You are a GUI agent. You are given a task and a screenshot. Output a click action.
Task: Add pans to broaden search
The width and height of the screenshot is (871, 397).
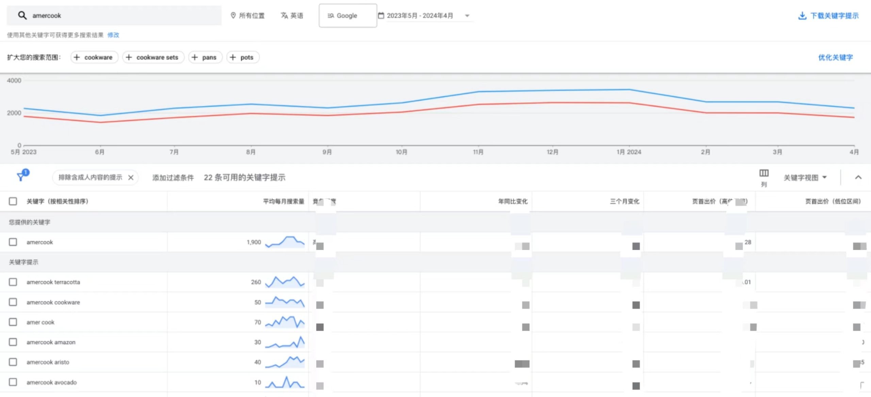tap(205, 57)
